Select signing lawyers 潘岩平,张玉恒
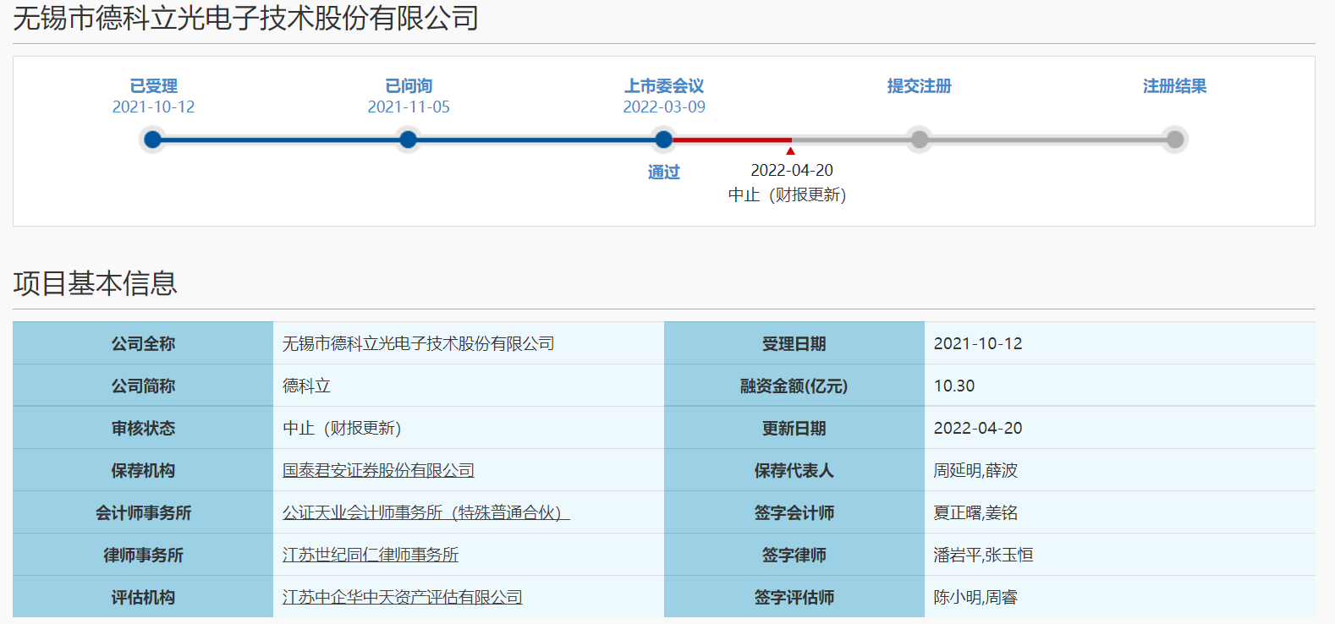1335x624 pixels. point(983,555)
